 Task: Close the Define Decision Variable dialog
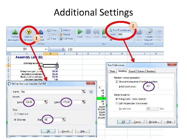coord(91,83)
